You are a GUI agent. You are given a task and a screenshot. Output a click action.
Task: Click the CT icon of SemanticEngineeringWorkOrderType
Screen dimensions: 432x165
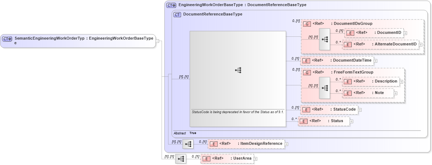(7, 39)
